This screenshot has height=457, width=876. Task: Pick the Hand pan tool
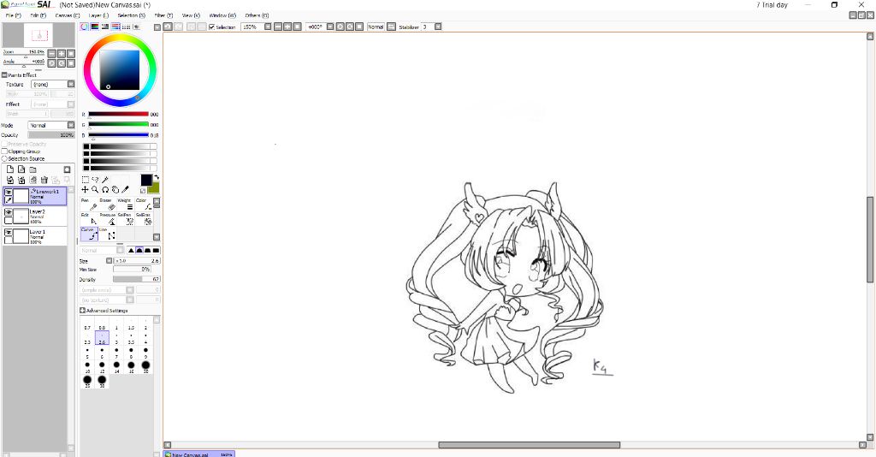(x=115, y=190)
